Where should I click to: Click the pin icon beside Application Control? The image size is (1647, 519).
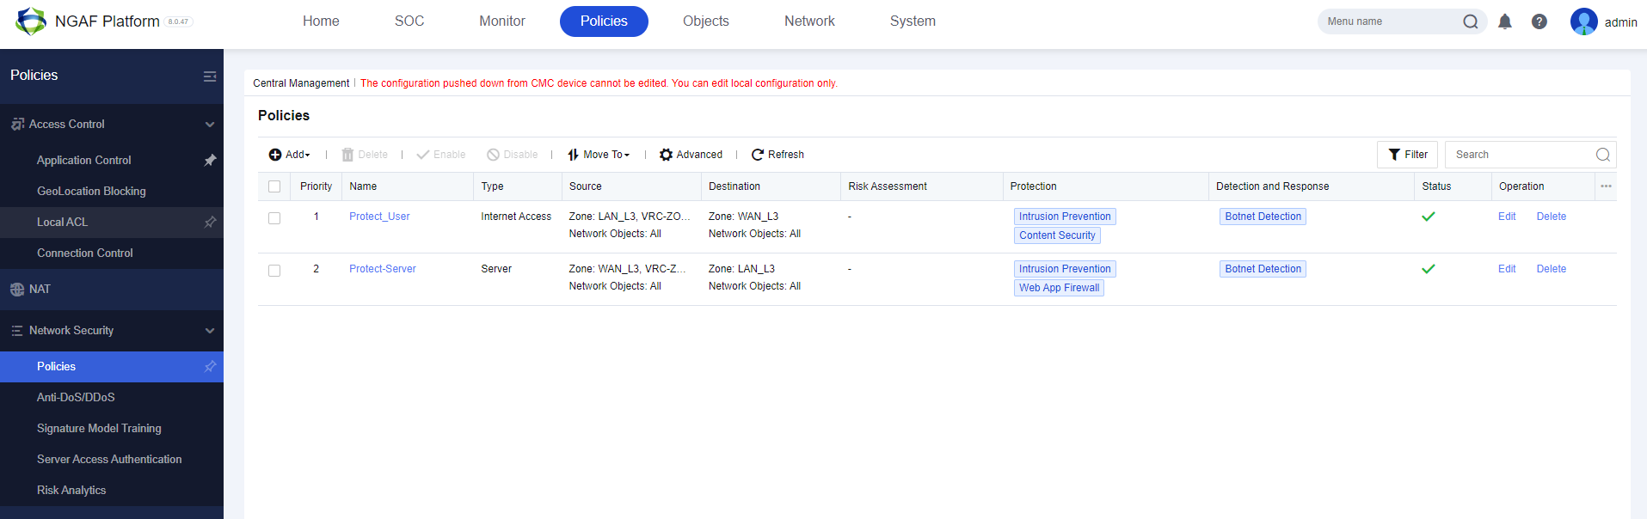(x=210, y=160)
